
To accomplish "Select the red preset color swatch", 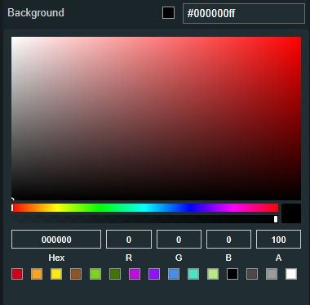I will [x=17, y=274].
